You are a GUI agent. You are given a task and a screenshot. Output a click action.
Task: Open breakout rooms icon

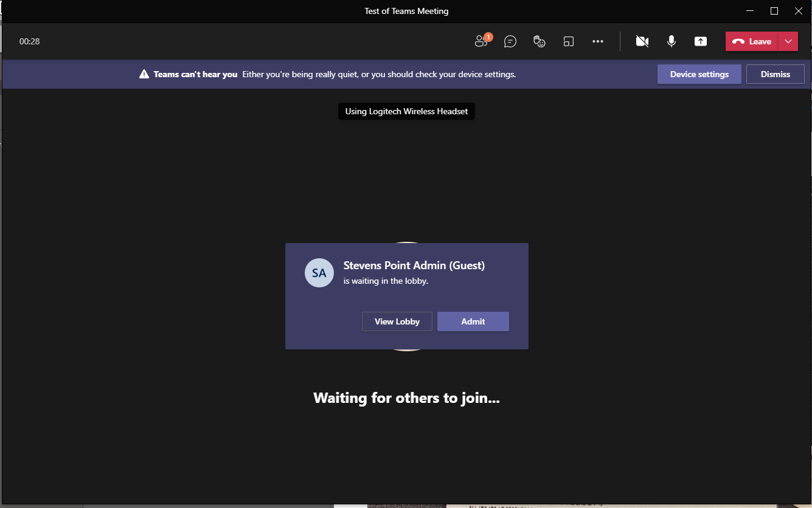[x=569, y=41]
